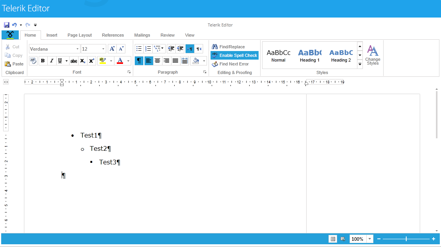Open the application menu button
Image resolution: width=441 pixels, height=247 pixels.
(10, 35)
